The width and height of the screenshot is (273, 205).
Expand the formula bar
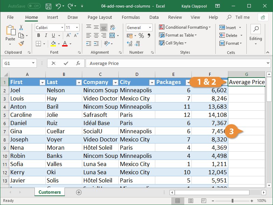coord(268,63)
